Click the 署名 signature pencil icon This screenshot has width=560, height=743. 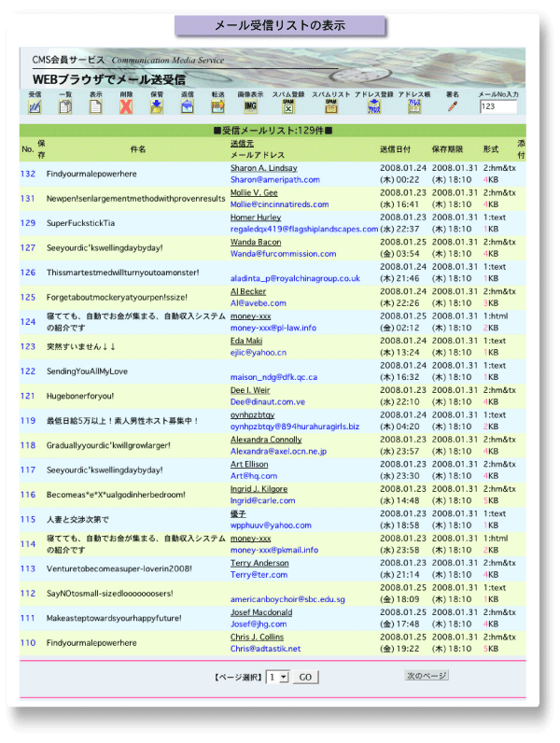pyautogui.click(x=453, y=106)
